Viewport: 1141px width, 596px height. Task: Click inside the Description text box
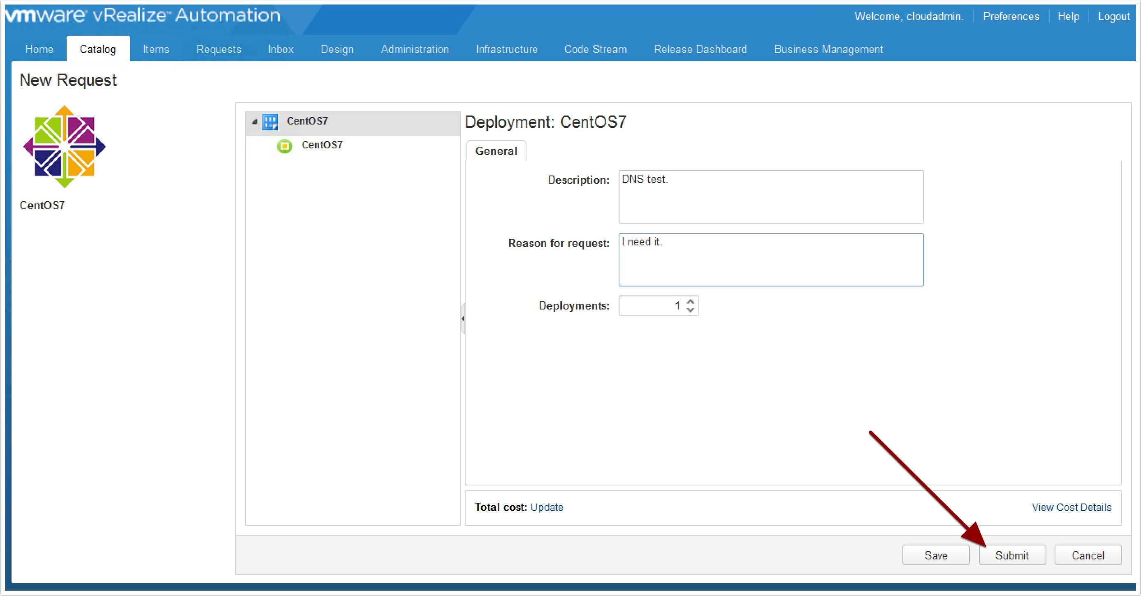(x=771, y=197)
